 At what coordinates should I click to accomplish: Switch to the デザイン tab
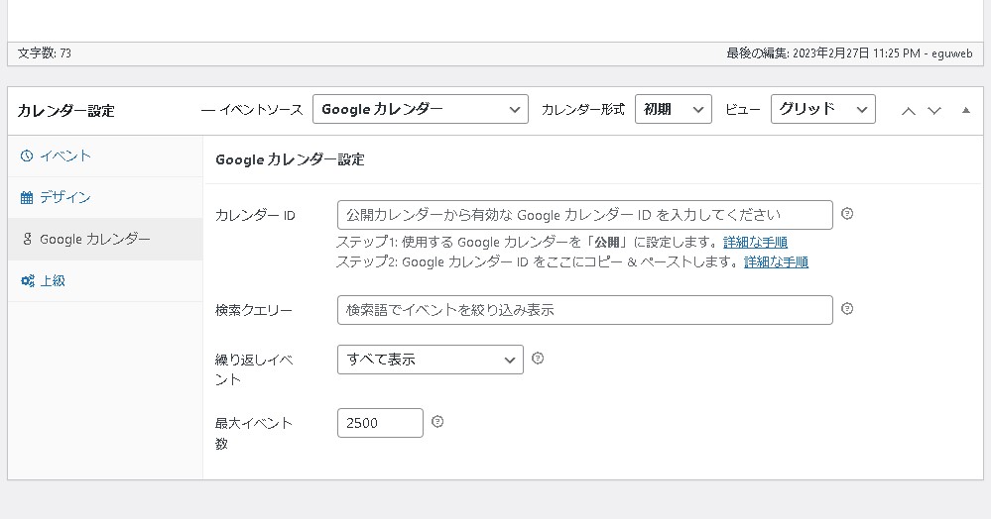[64, 198]
